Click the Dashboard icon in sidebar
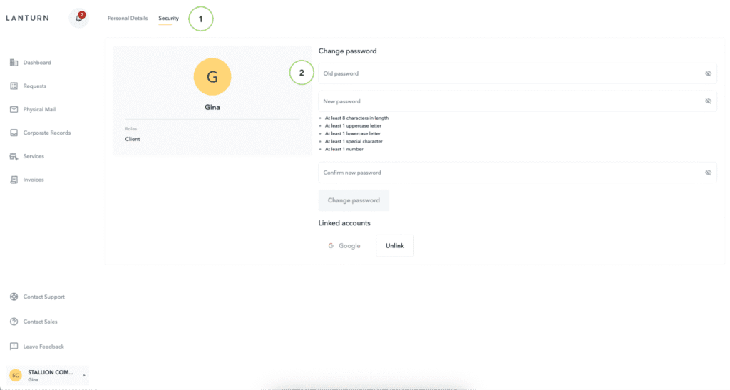The image size is (730, 390). pos(14,63)
